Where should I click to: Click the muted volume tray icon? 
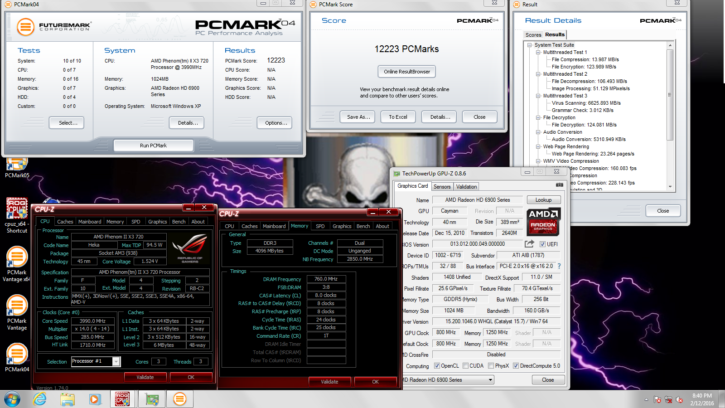[679, 399]
